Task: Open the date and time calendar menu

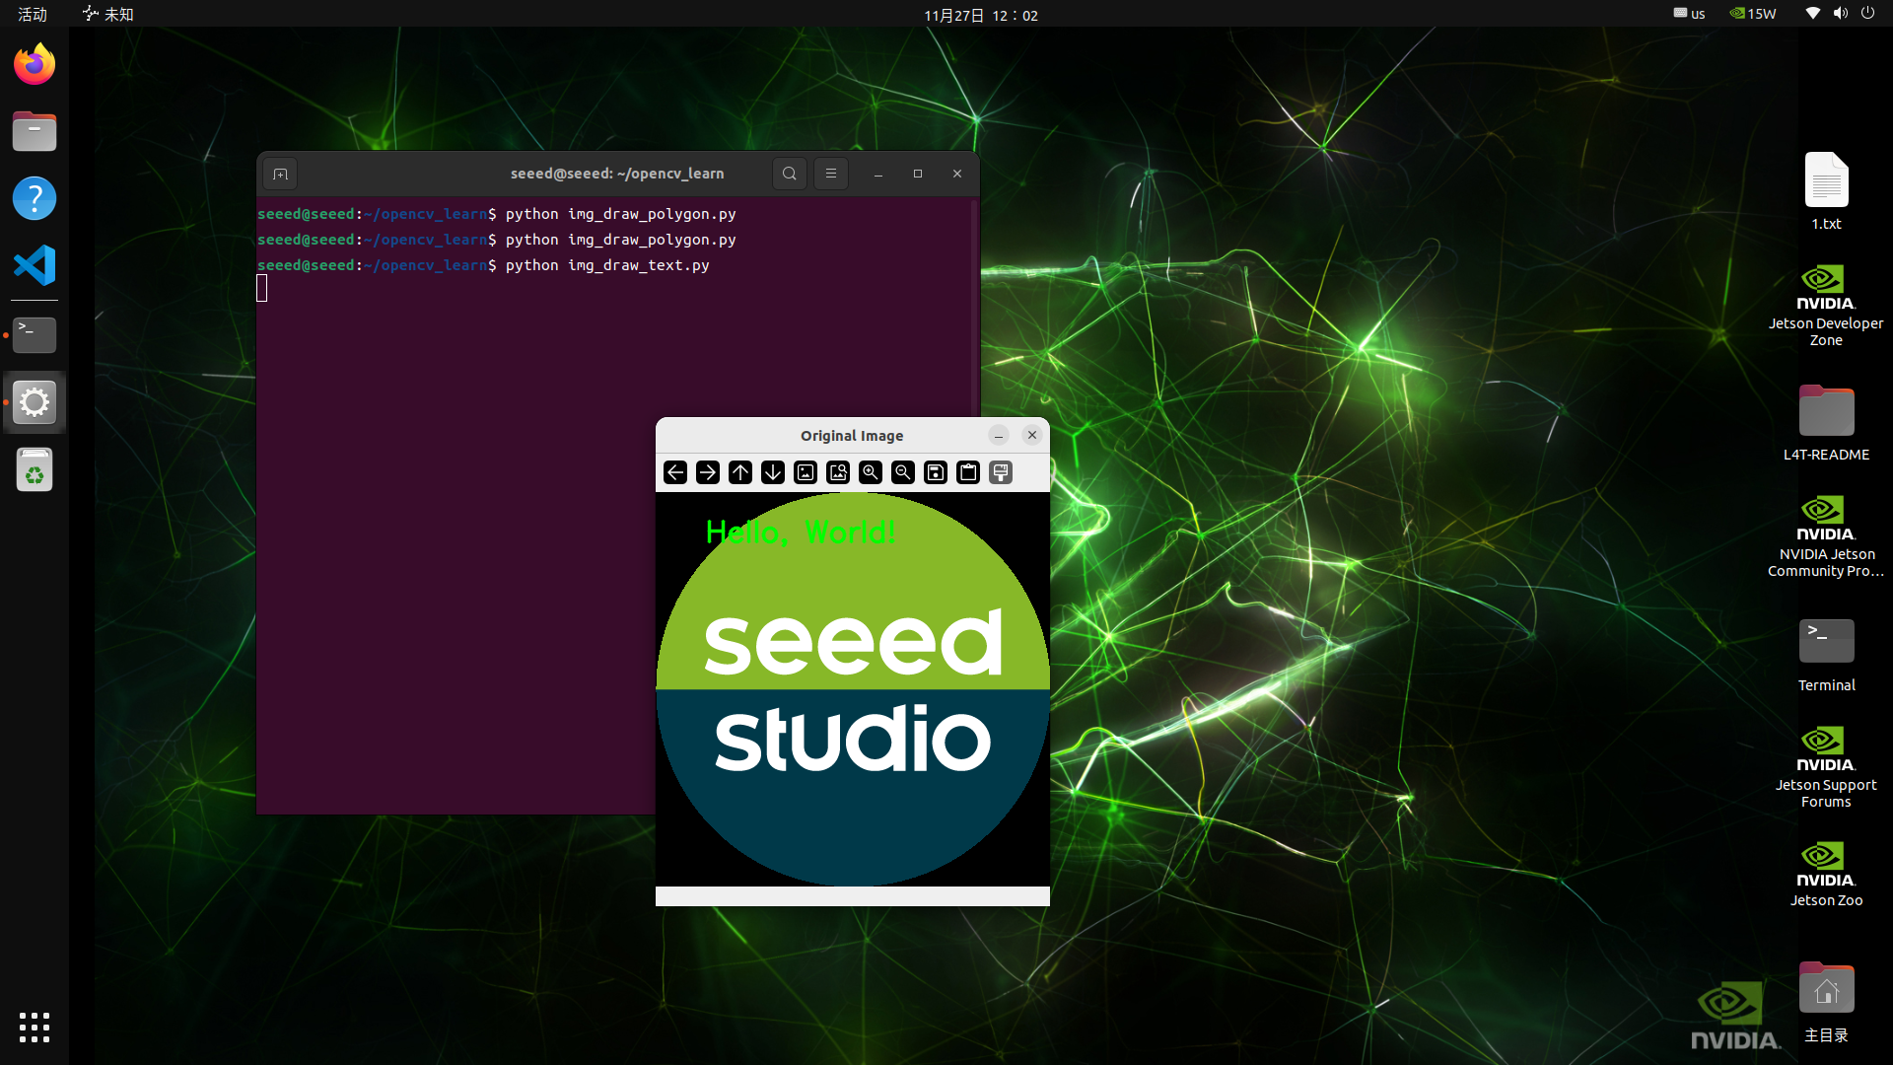Action: [x=981, y=15]
